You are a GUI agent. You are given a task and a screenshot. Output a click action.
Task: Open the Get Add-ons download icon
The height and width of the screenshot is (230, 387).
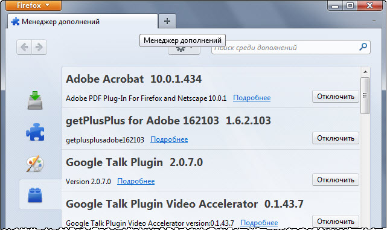coord(35,100)
